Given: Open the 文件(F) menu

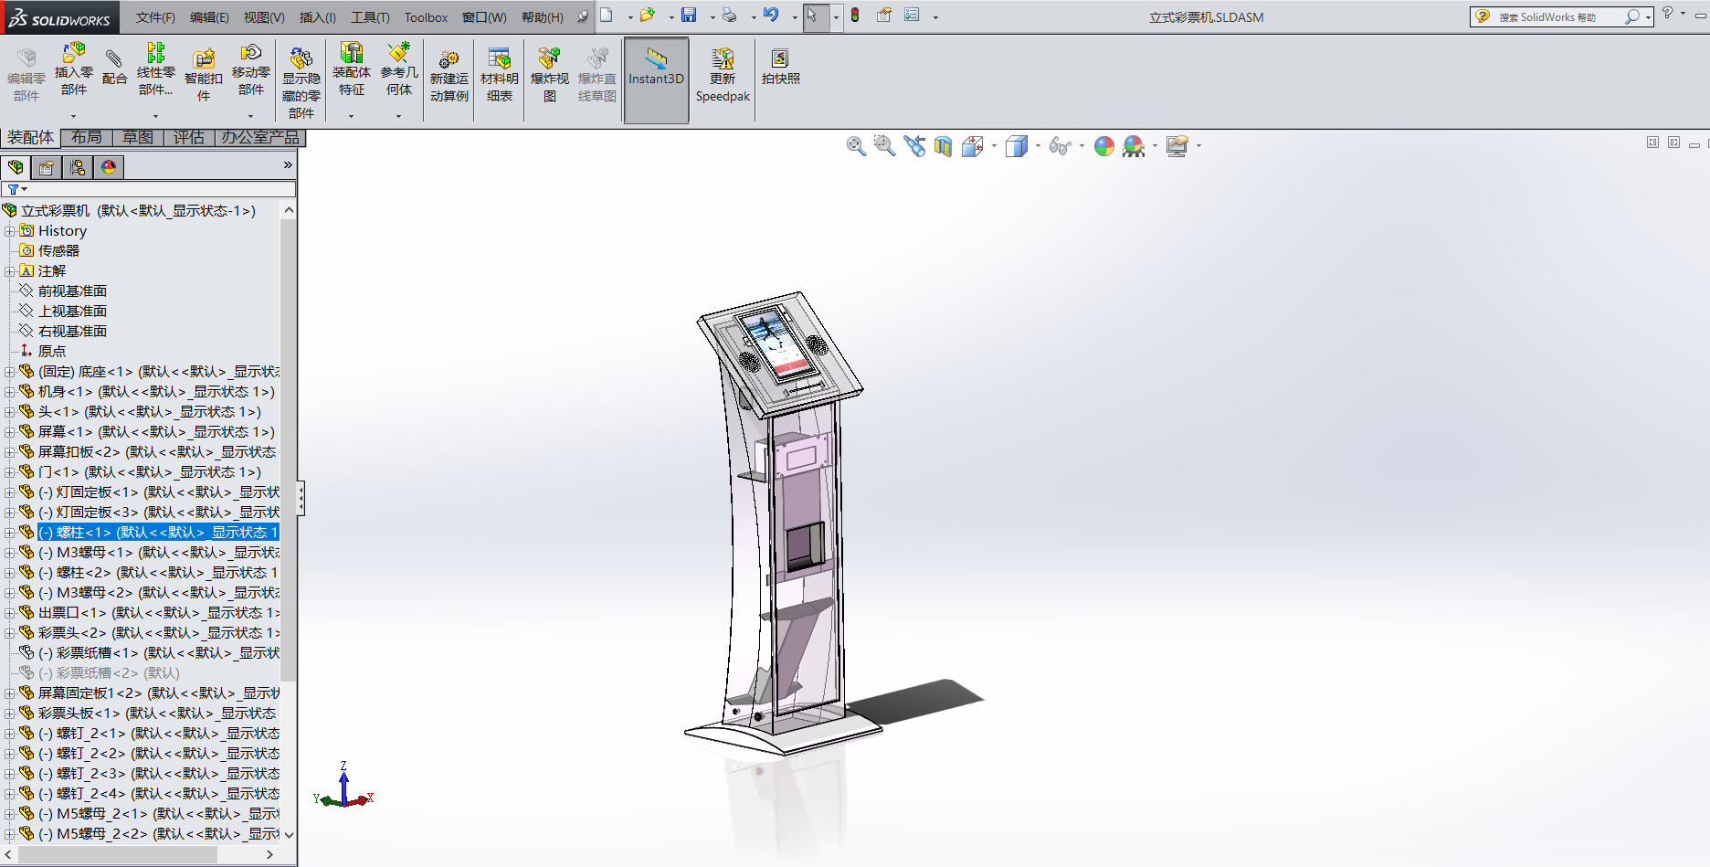Looking at the screenshot, I should pyautogui.click(x=155, y=17).
